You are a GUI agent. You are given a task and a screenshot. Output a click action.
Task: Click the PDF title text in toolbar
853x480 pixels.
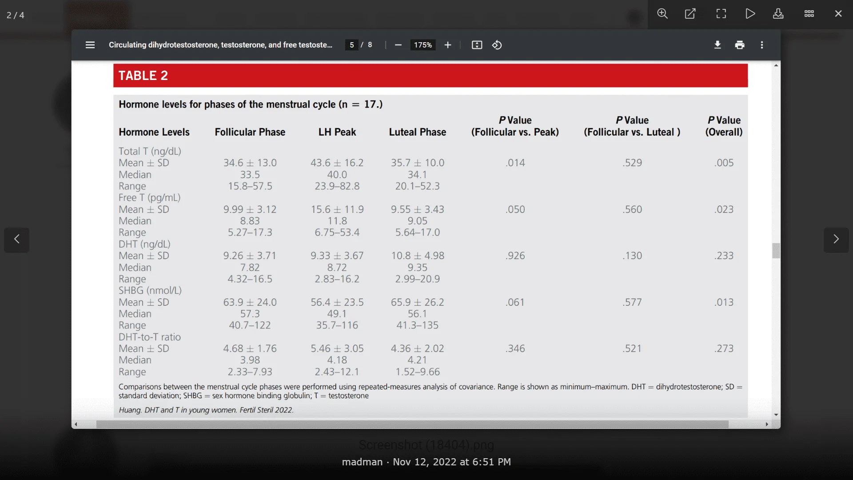(x=220, y=45)
